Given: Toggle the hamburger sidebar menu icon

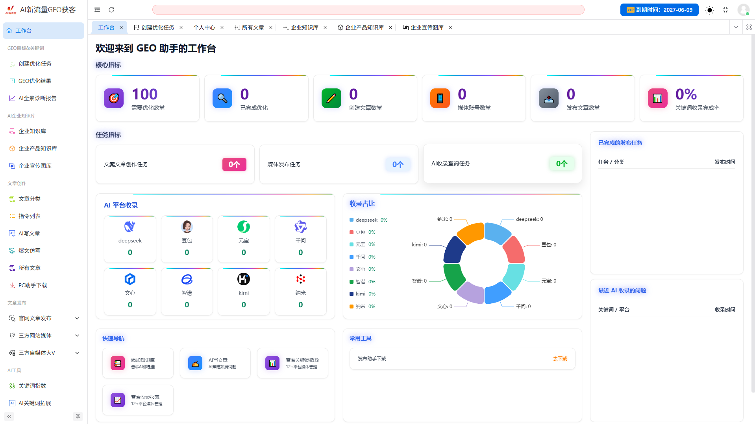Looking at the screenshot, I should [97, 10].
